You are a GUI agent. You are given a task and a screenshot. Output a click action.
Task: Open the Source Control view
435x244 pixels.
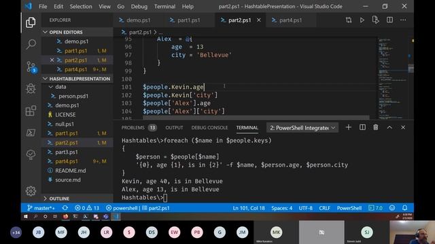pyautogui.click(x=31, y=67)
